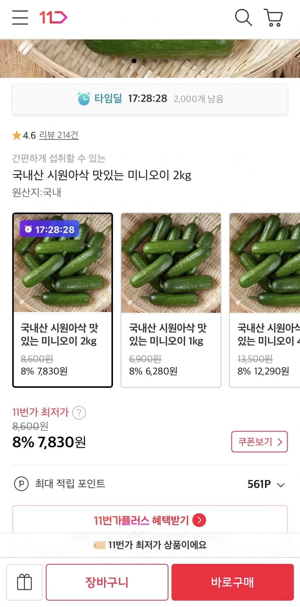The image size is (300, 607).
Task: Tap the P point icon
Action: click(x=21, y=483)
